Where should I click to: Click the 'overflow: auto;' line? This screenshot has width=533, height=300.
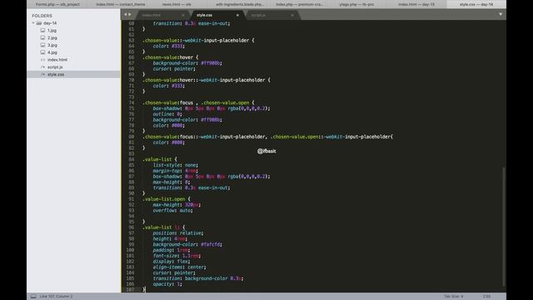(172, 210)
